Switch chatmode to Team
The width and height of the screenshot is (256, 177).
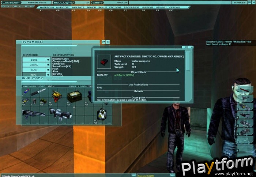point(34,75)
